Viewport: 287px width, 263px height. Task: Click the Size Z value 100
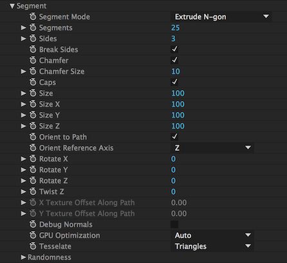click(178, 126)
